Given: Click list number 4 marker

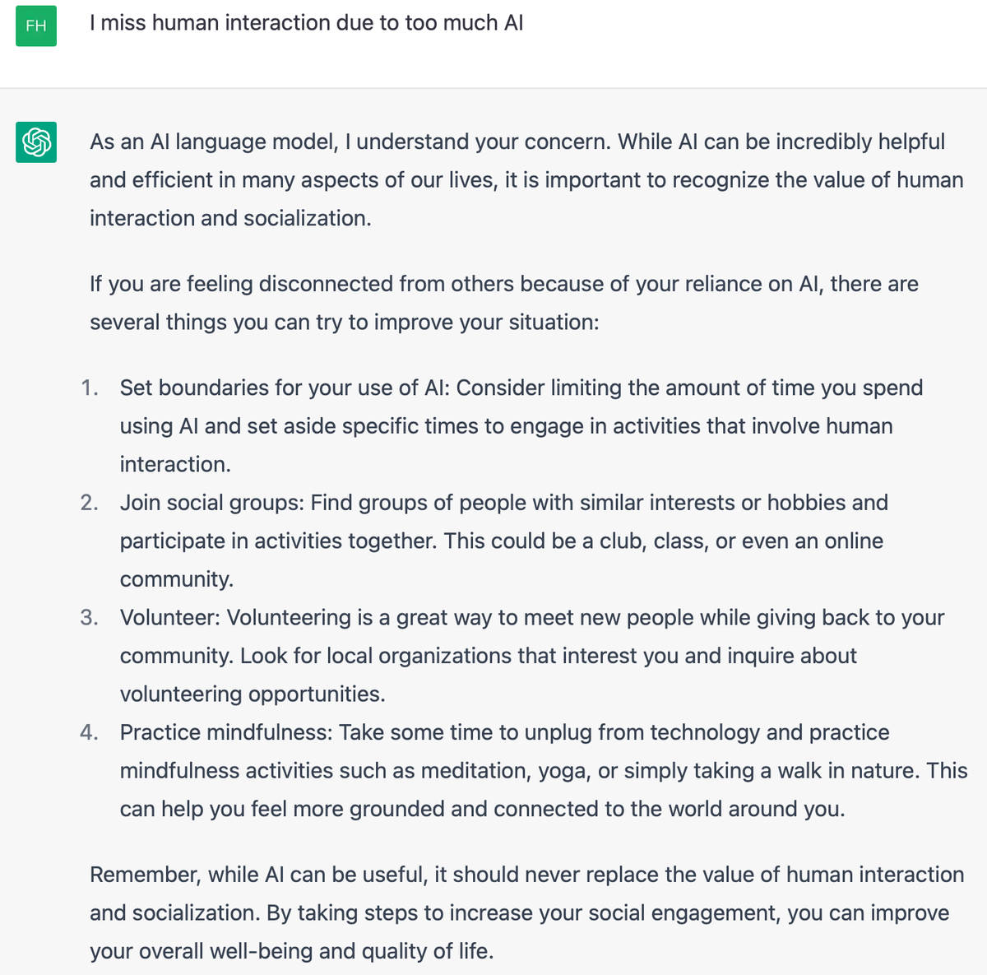Looking at the screenshot, I should point(90,732).
